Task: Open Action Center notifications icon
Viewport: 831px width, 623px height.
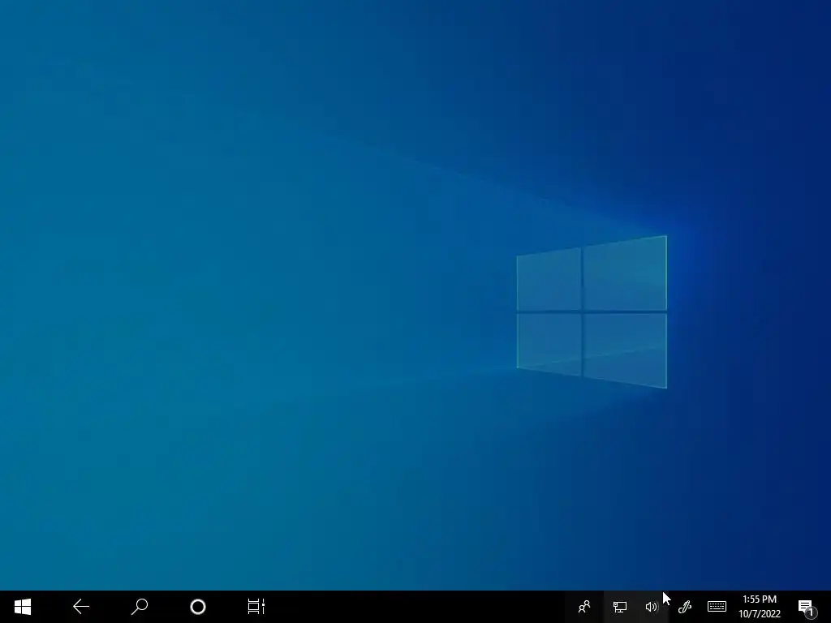Action: click(x=806, y=607)
